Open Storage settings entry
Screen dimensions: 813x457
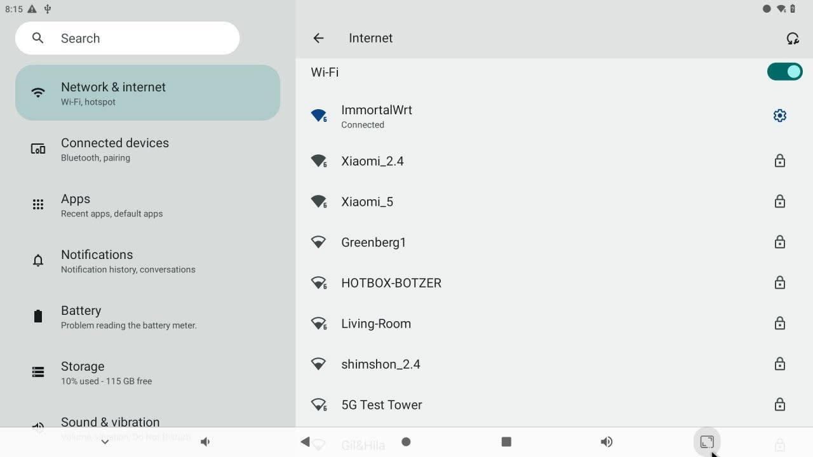pos(147,373)
